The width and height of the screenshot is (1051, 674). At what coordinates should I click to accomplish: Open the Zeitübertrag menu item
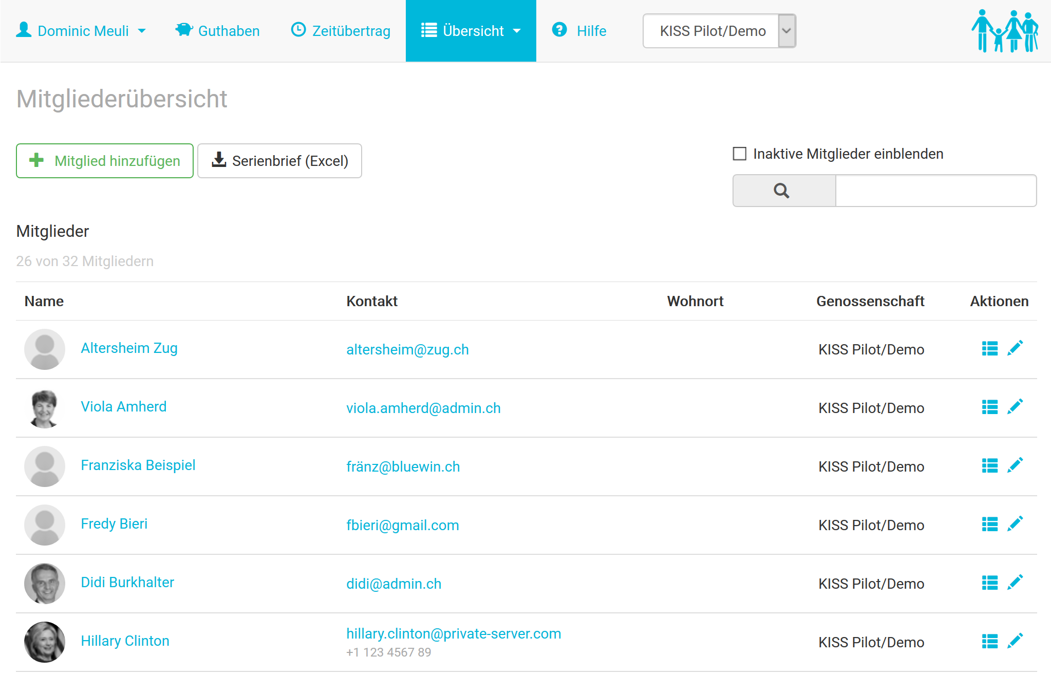pyautogui.click(x=341, y=31)
